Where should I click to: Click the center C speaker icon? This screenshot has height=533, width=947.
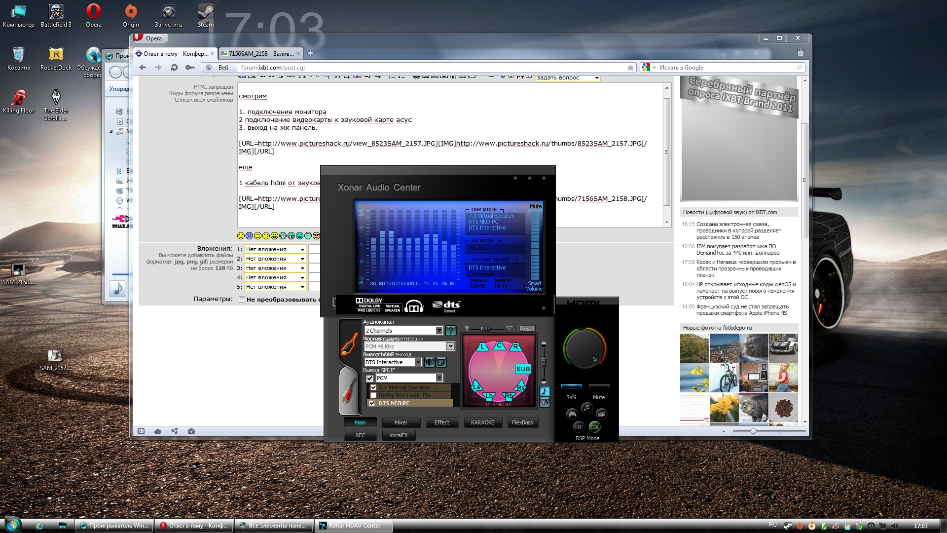click(499, 345)
